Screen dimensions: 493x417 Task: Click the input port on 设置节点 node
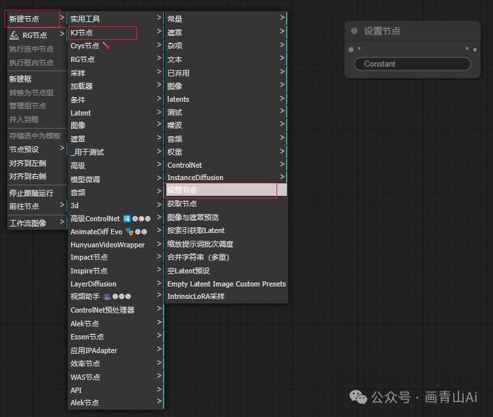point(351,50)
